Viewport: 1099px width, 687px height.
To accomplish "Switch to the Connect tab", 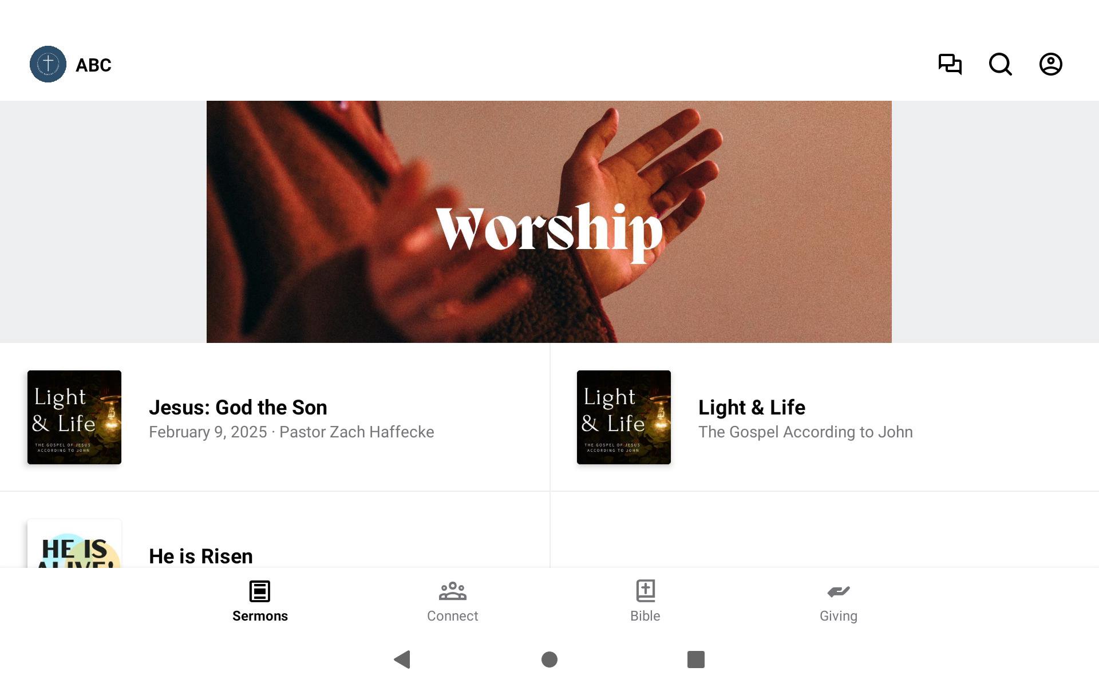I will (x=452, y=601).
